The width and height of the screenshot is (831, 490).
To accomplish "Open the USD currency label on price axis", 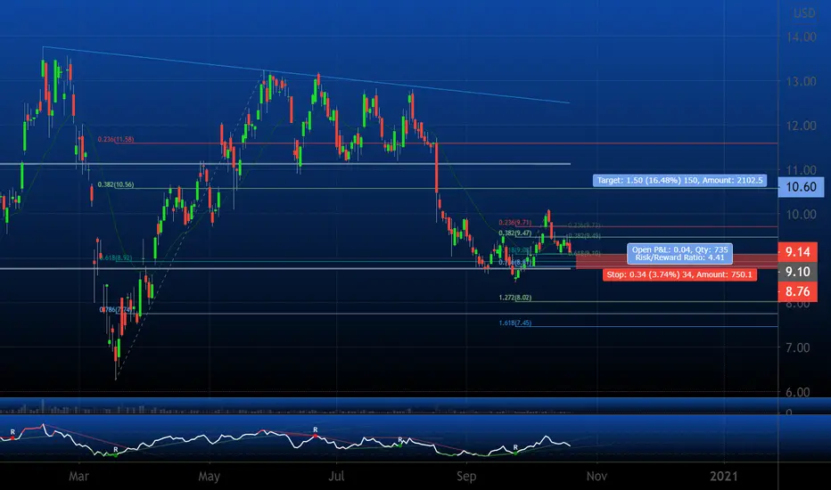I will point(804,13).
